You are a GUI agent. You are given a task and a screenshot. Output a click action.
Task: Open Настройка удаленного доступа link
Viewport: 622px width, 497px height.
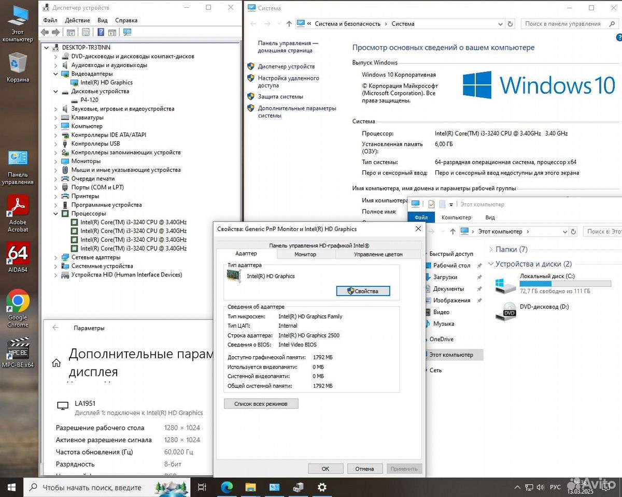tap(288, 82)
